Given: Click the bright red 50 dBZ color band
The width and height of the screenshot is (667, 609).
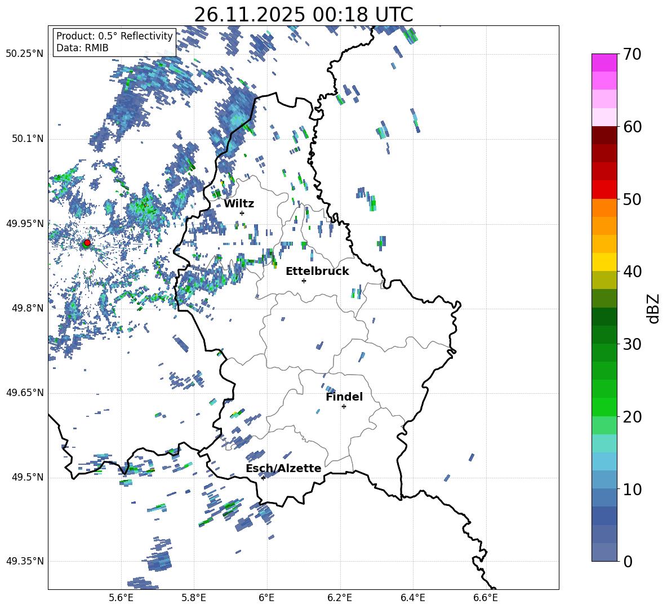Looking at the screenshot, I should click(x=604, y=190).
